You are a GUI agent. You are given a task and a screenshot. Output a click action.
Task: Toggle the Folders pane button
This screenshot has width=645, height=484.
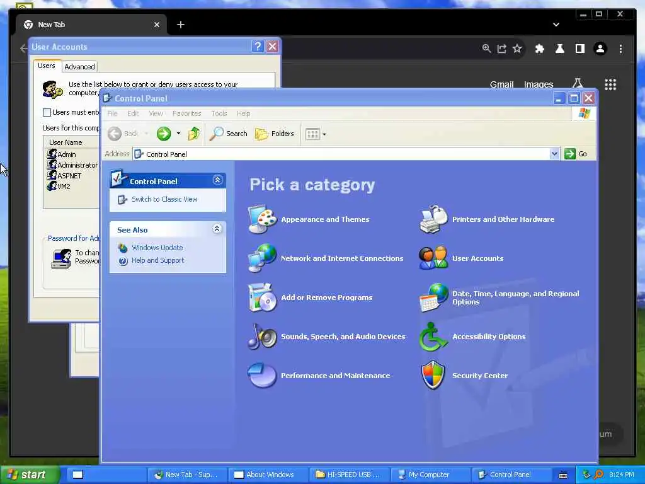click(x=275, y=134)
